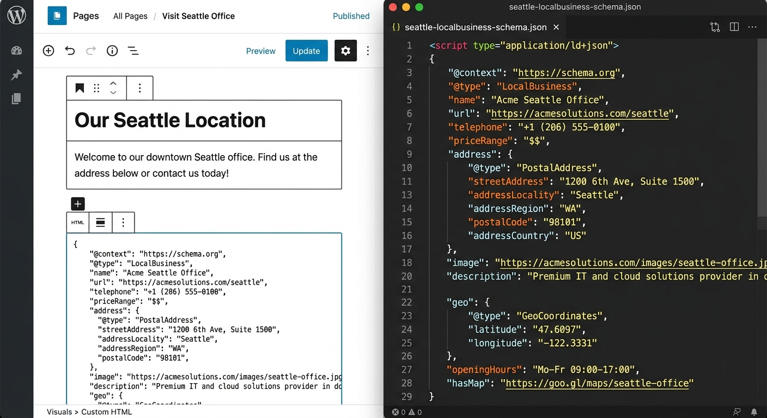Open the seattle-office image URL in code

coord(633,263)
